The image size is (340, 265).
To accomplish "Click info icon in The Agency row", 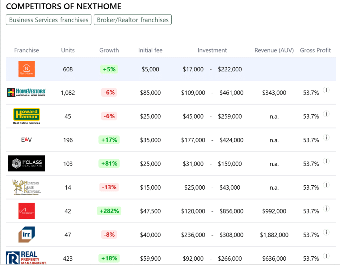I will 326,209.
